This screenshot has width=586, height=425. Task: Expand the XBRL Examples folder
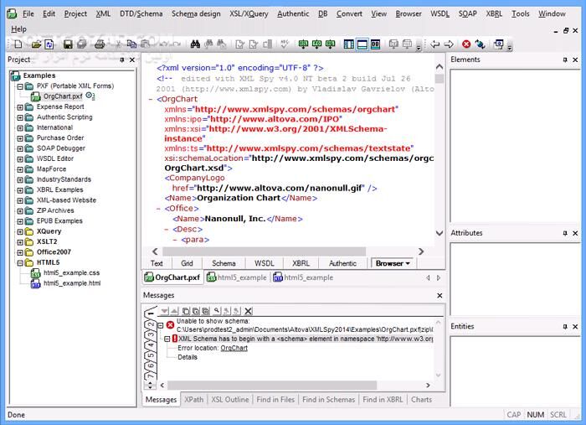tap(20, 190)
